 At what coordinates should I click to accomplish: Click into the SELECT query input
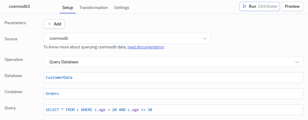pyautogui.click(x=173, y=110)
